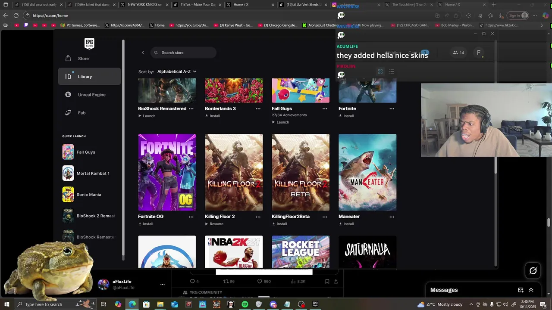
Task: Click the Fall Guys 27/34 Achievements text
Action: tap(289, 115)
